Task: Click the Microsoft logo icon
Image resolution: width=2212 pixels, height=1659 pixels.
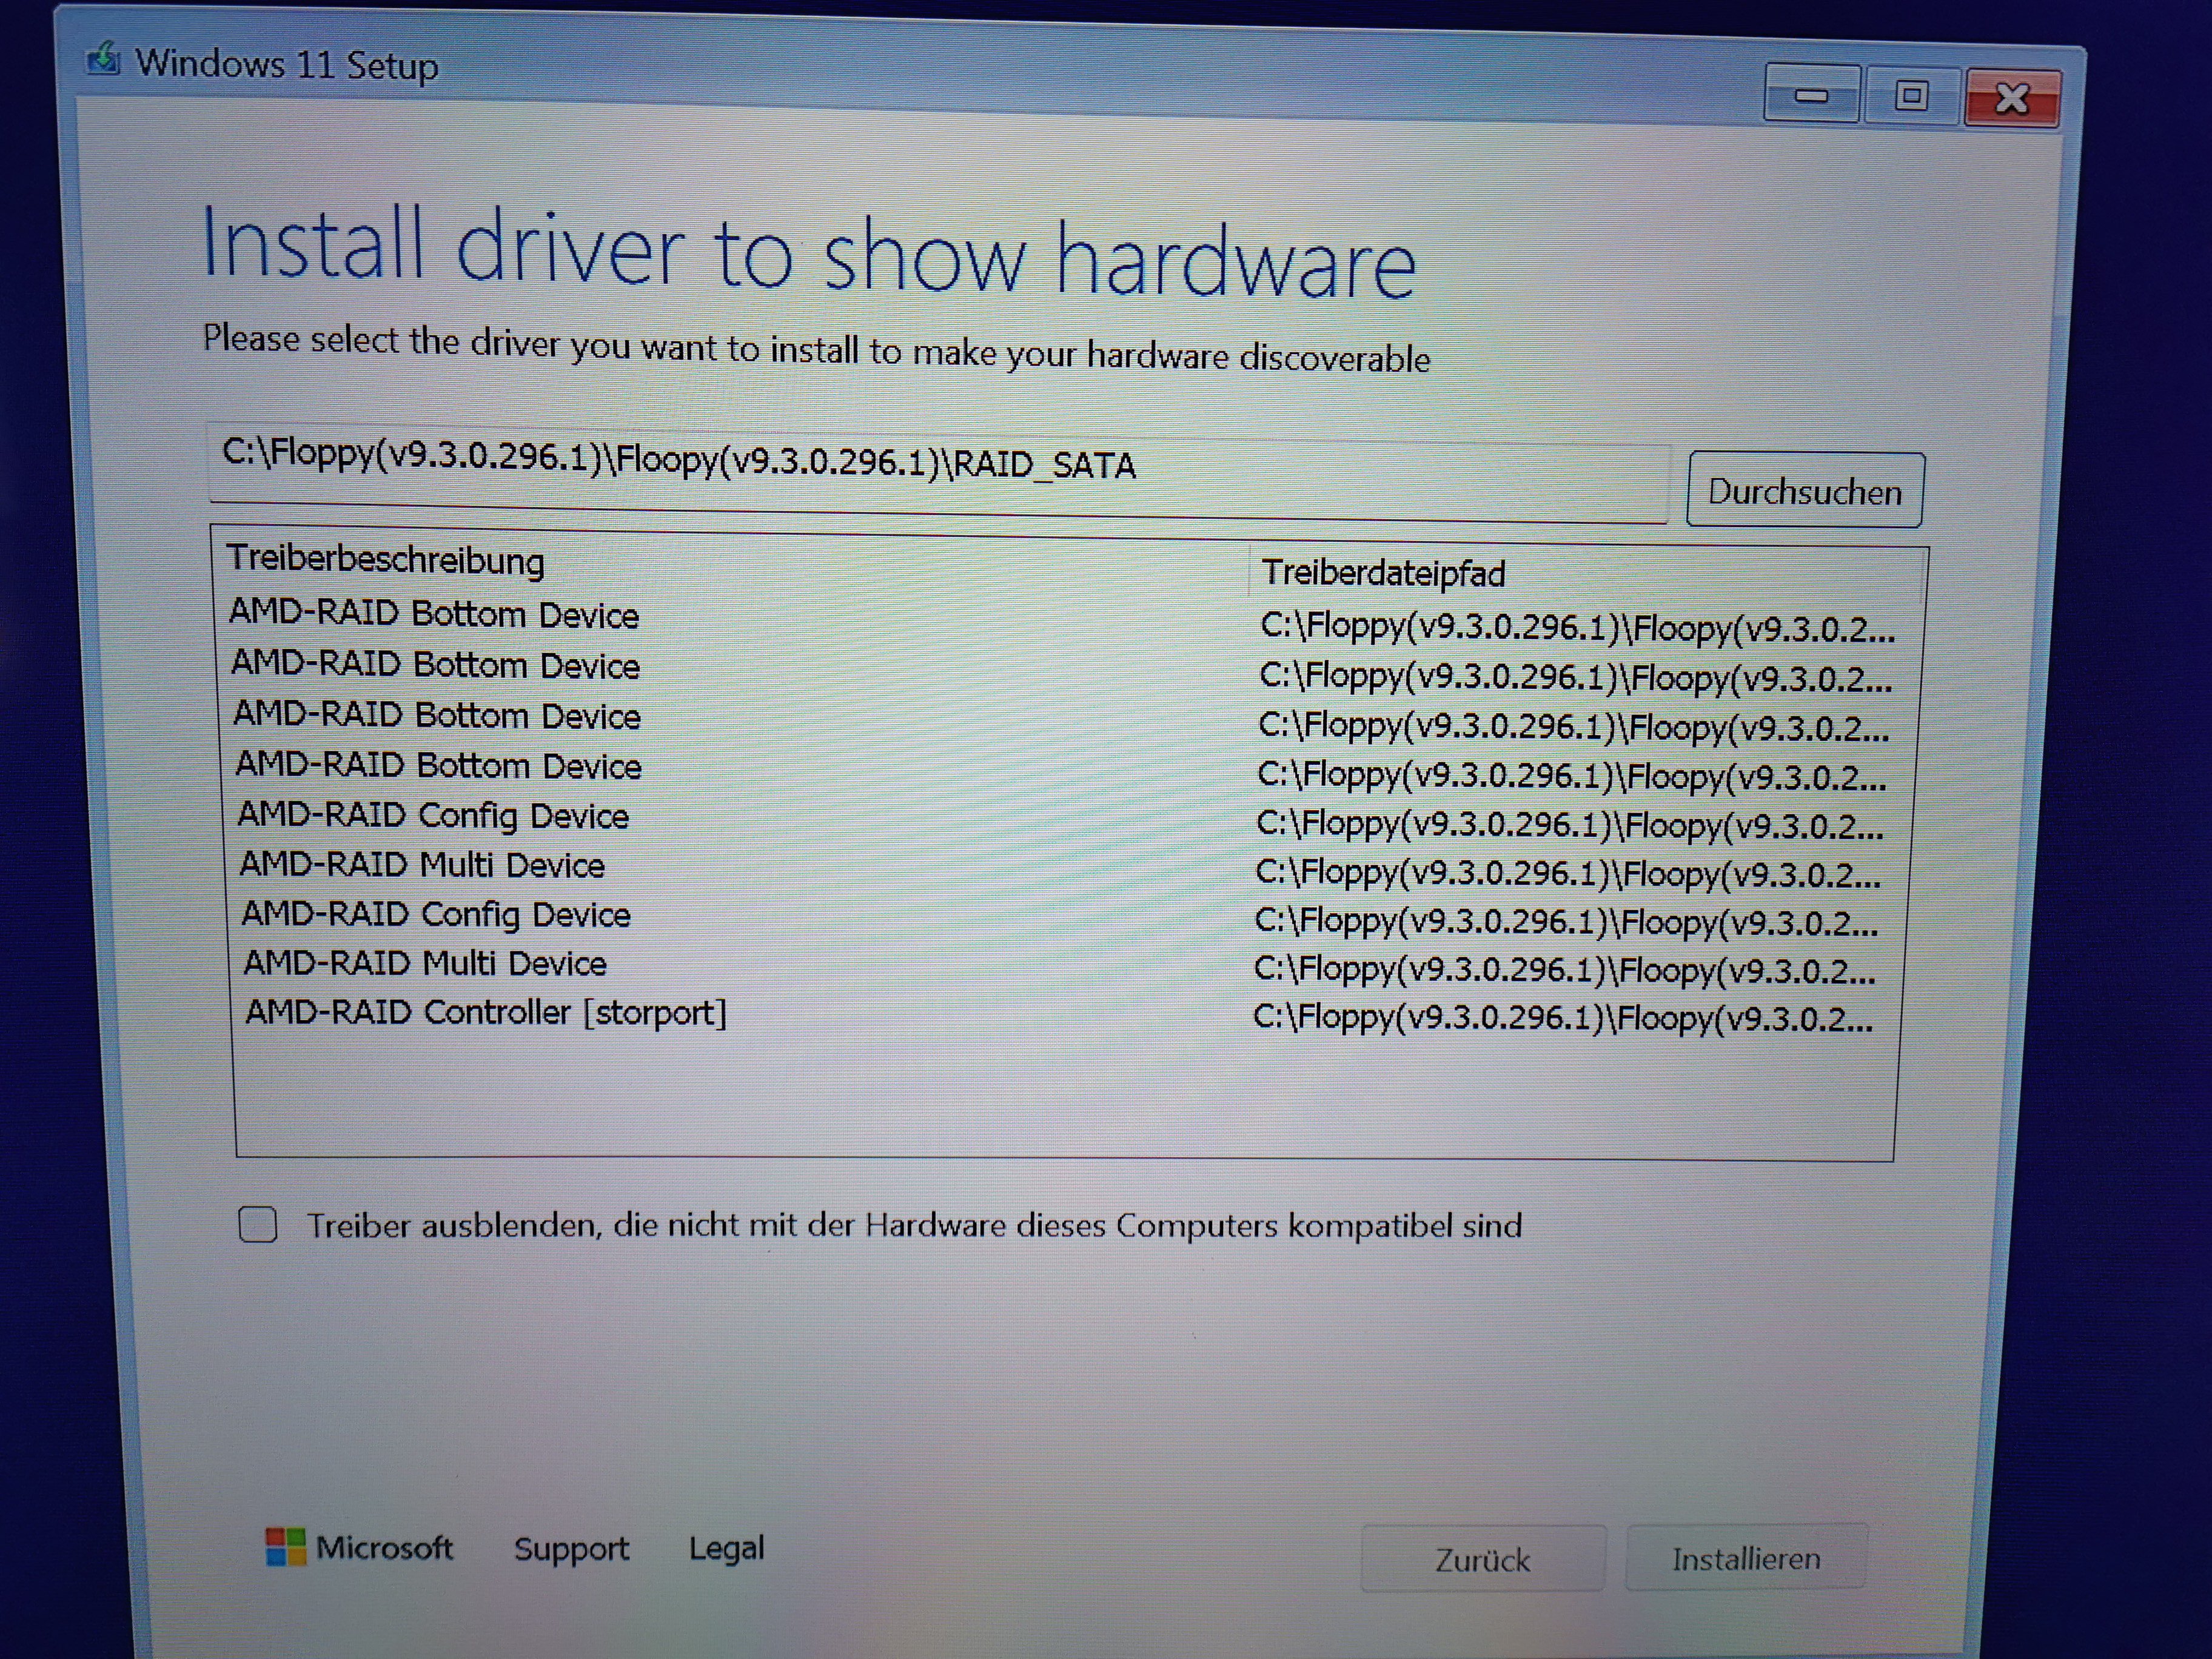Action: click(x=285, y=1546)
